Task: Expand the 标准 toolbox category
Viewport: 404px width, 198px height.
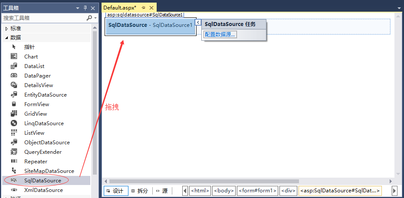Action: pyautogui.click(x=7, y=29)
